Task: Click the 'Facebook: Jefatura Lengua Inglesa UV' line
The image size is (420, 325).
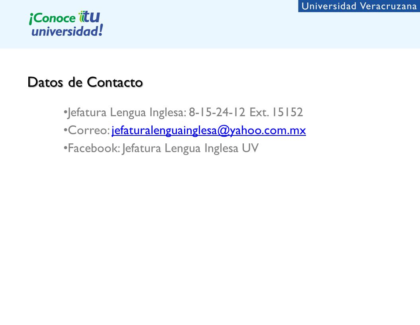Action: (161, 149)
